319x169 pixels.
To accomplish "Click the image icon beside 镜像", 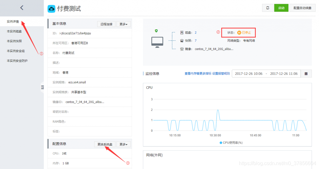I will (182, 49).
